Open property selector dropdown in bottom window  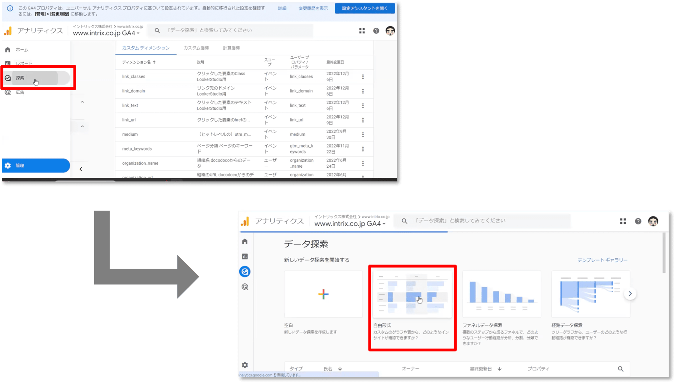[x=350, y=224]
